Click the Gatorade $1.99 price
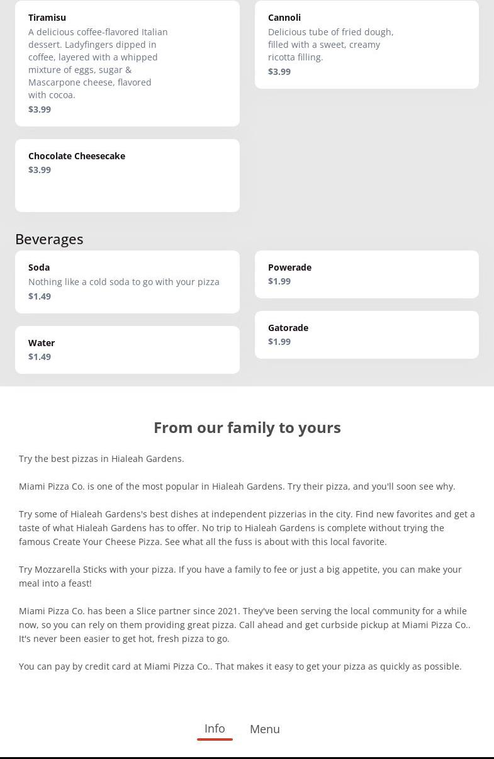This screenshot has width=494, height=759. point(279,342)
